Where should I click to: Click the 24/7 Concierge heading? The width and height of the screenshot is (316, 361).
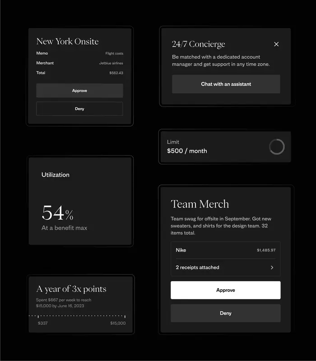pos(199,44)
